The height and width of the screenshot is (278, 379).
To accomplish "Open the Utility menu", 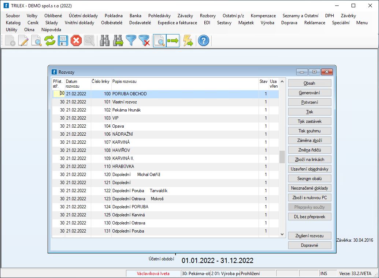I will pos(12,30).
